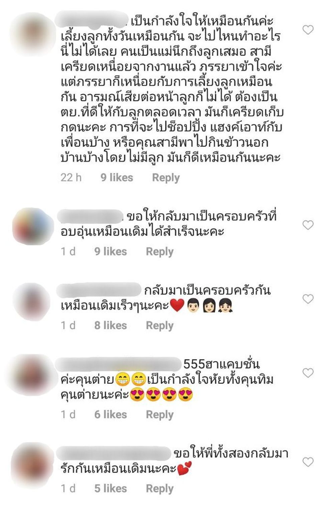Show who gave 8 likes
Screen dimensions: 334x506
tap(111, 325)
